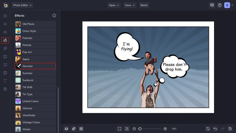236x133 pixels.
Task: Apply the Winter effect
Action: pos(35,129)
